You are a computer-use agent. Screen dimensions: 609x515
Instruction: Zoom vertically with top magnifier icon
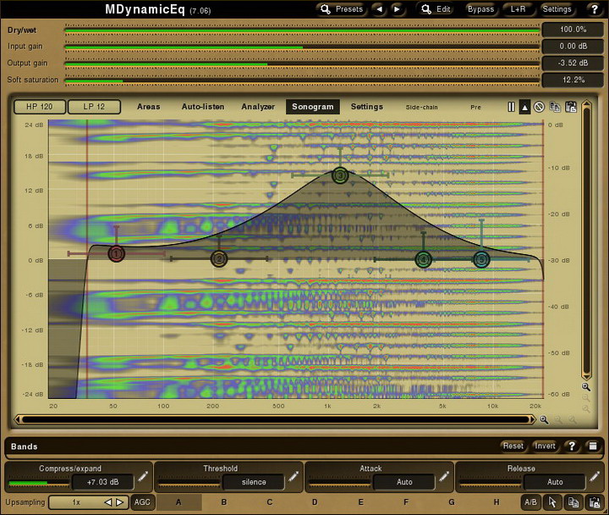click(x=585, y=387)
